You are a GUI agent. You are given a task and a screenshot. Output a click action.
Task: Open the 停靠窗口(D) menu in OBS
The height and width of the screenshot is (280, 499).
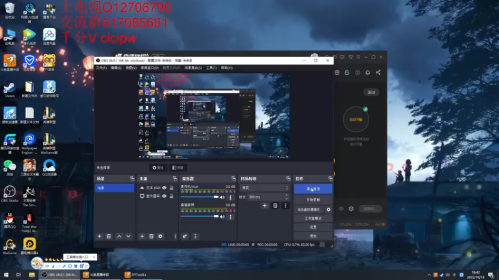[x=149, y=68]
